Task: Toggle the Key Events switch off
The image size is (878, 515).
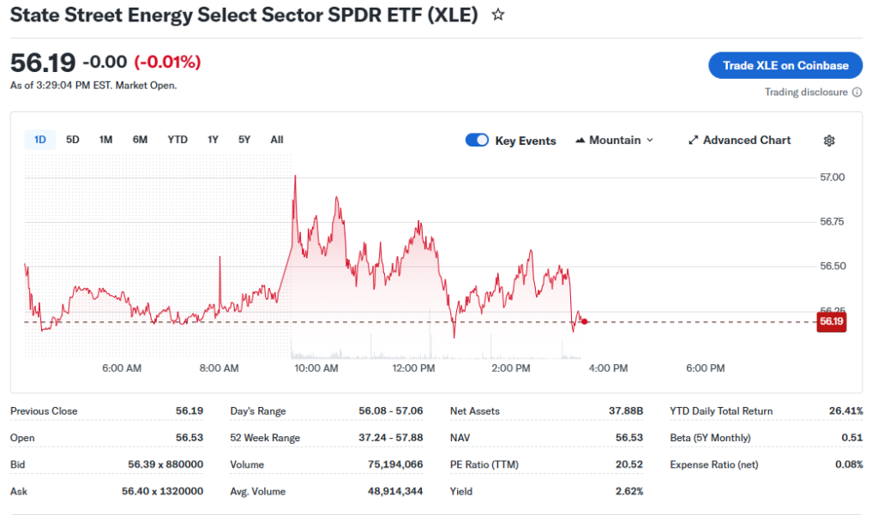Action: click(477, 141)
